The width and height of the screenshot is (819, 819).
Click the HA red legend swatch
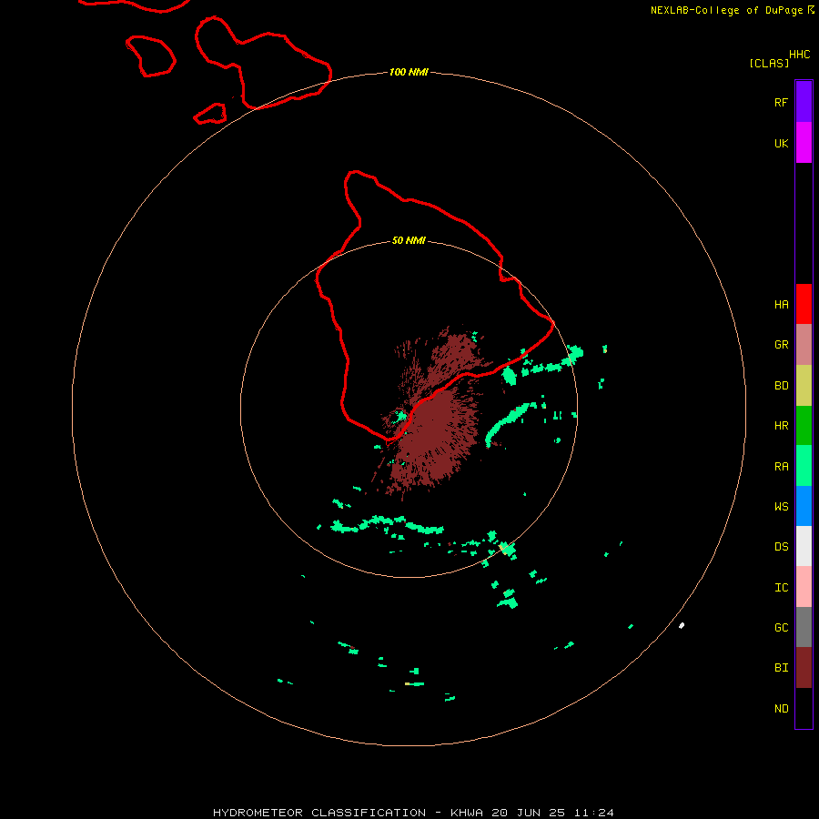pos(804,304)
